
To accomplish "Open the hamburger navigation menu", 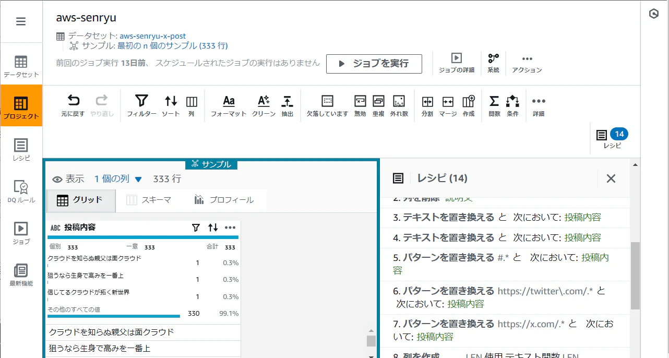I will click(21, 21).
